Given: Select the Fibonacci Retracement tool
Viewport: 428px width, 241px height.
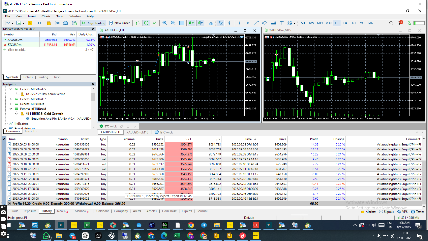Looking at the screenshot, I should [x=273, y=23].
